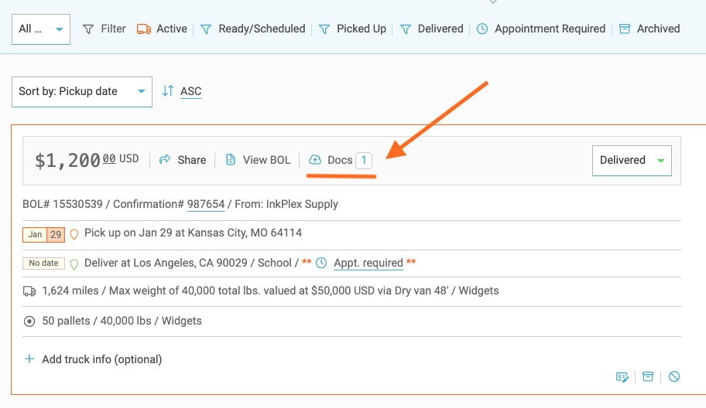Click the archive shipment box icon
Image resolution: width=706 pixels, height=408 pixels.
point(648,376)
